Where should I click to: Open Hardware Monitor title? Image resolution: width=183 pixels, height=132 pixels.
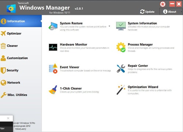click(x=74, y=44)
